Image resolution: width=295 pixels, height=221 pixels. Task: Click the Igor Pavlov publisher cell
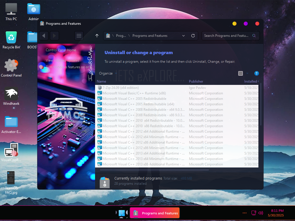coord(197,87)
